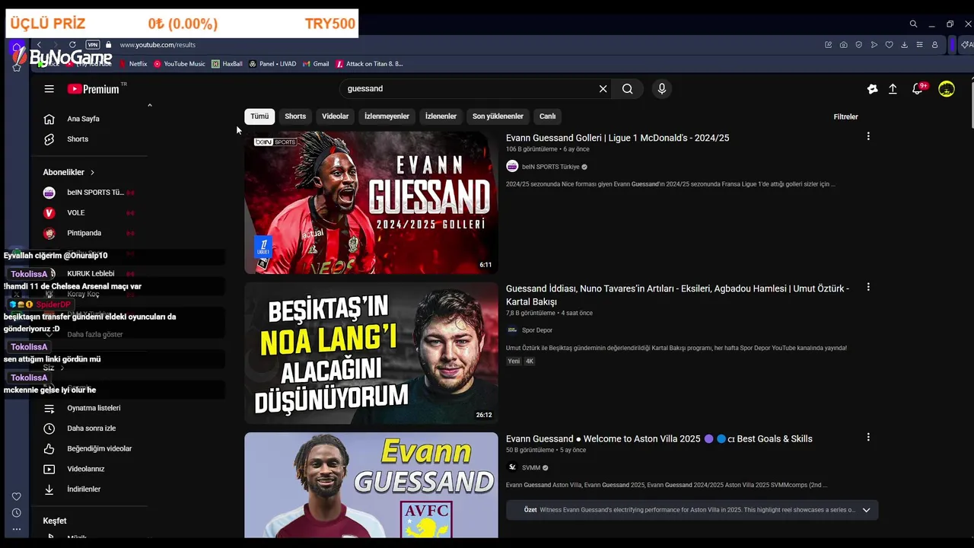This screenshot has width=974, height=548.
Task: Select the Tümü filter chip
Action: (260, 116)
